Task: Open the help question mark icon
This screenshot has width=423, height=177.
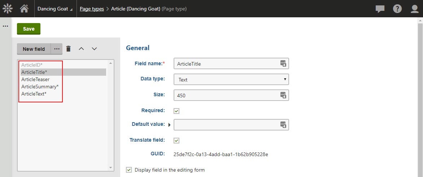Action: pos(397,9)
